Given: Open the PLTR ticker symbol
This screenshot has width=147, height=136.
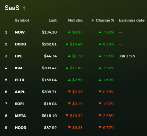Looking at the screenshot, I should (x=19, y=80).
